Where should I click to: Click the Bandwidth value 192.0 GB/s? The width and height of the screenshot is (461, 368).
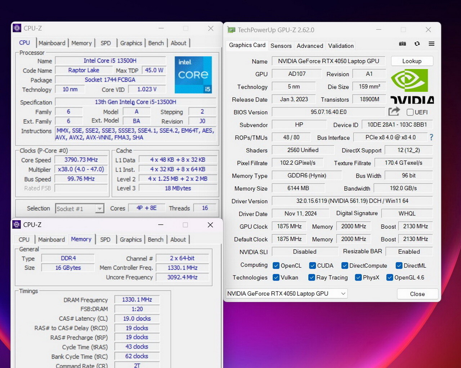point(403,188)
